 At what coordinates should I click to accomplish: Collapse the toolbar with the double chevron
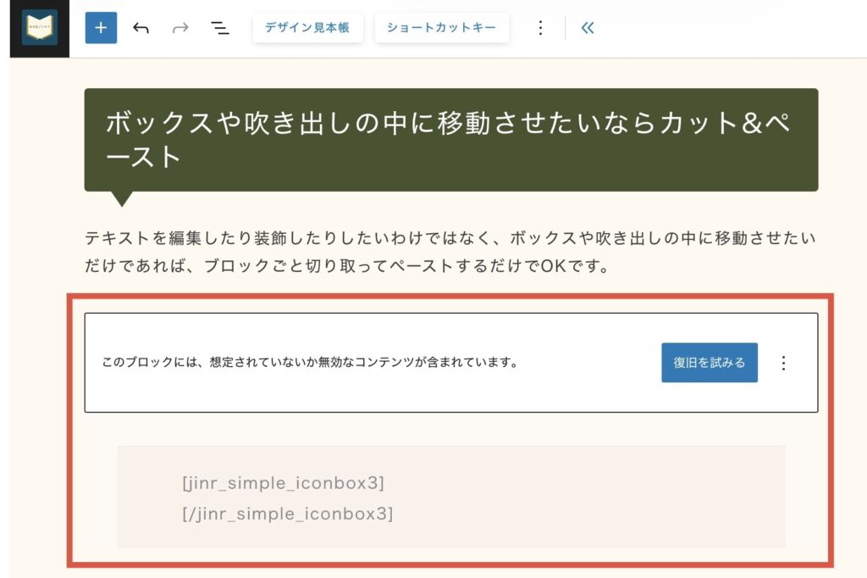pyautogui.click(x=588, y=28)
